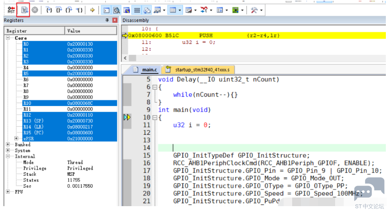Toggle the Command window toolbar button
The height and width of the screenshot is (213, 388).
tap(107, 10)
